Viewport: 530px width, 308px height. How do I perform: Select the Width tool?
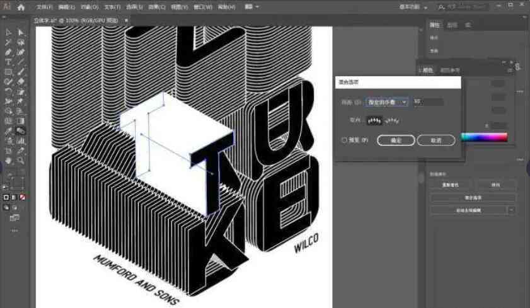[8, 101]
